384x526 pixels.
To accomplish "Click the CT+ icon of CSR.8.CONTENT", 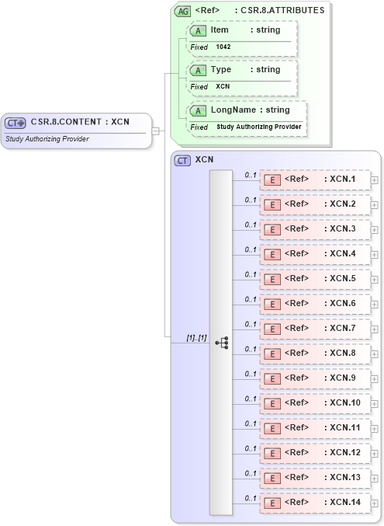I will [15, 123].
